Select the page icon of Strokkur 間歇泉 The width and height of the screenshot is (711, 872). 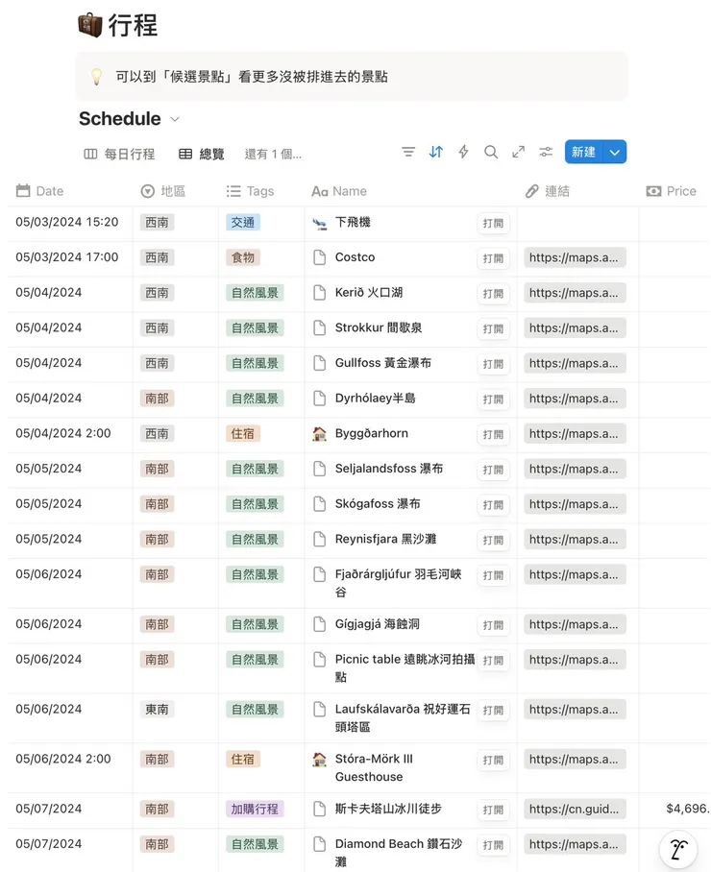pos(319,328)
